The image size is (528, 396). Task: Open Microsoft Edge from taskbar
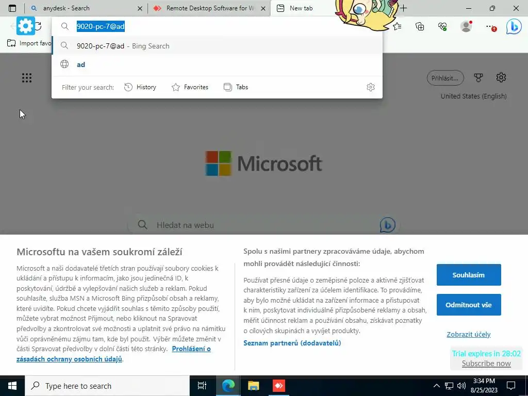[228, 386]
